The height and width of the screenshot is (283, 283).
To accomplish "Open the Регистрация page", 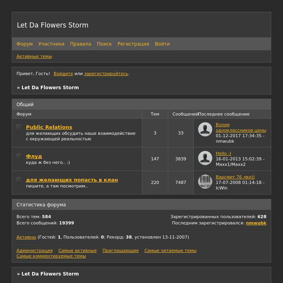I will 133,44.
